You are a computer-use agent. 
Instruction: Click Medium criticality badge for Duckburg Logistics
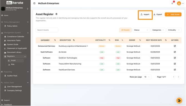coord(102,46)
